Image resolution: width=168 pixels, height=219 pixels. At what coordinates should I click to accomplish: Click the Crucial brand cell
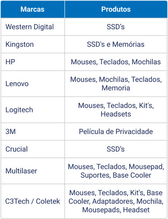pyautogui.click(x=33, y=149)
